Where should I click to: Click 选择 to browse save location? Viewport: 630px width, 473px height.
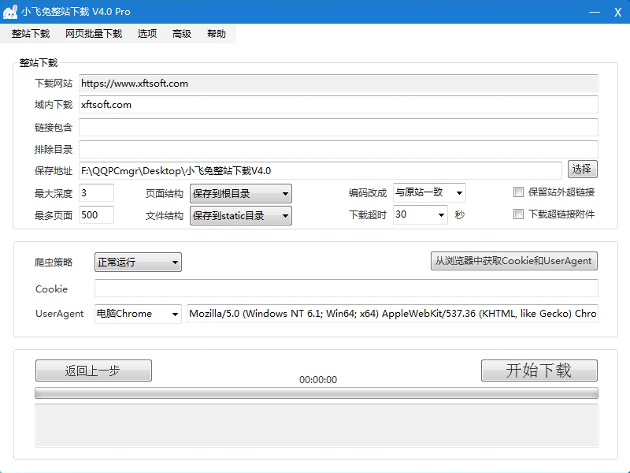point(582,169)
